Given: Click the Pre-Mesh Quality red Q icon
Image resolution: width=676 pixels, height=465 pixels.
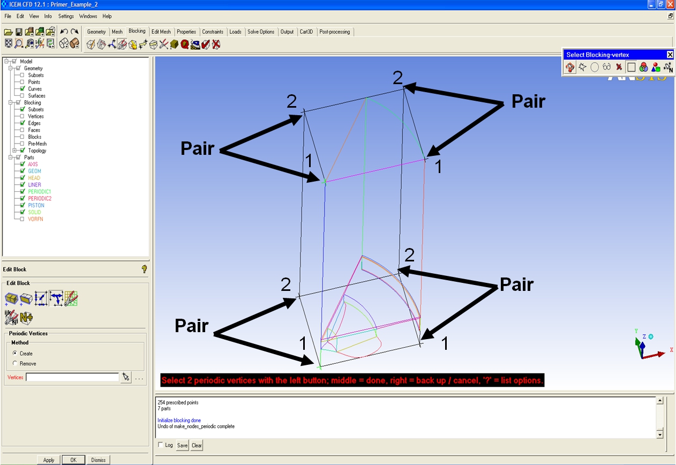Looking at the screenshot, I should point(185,44).
